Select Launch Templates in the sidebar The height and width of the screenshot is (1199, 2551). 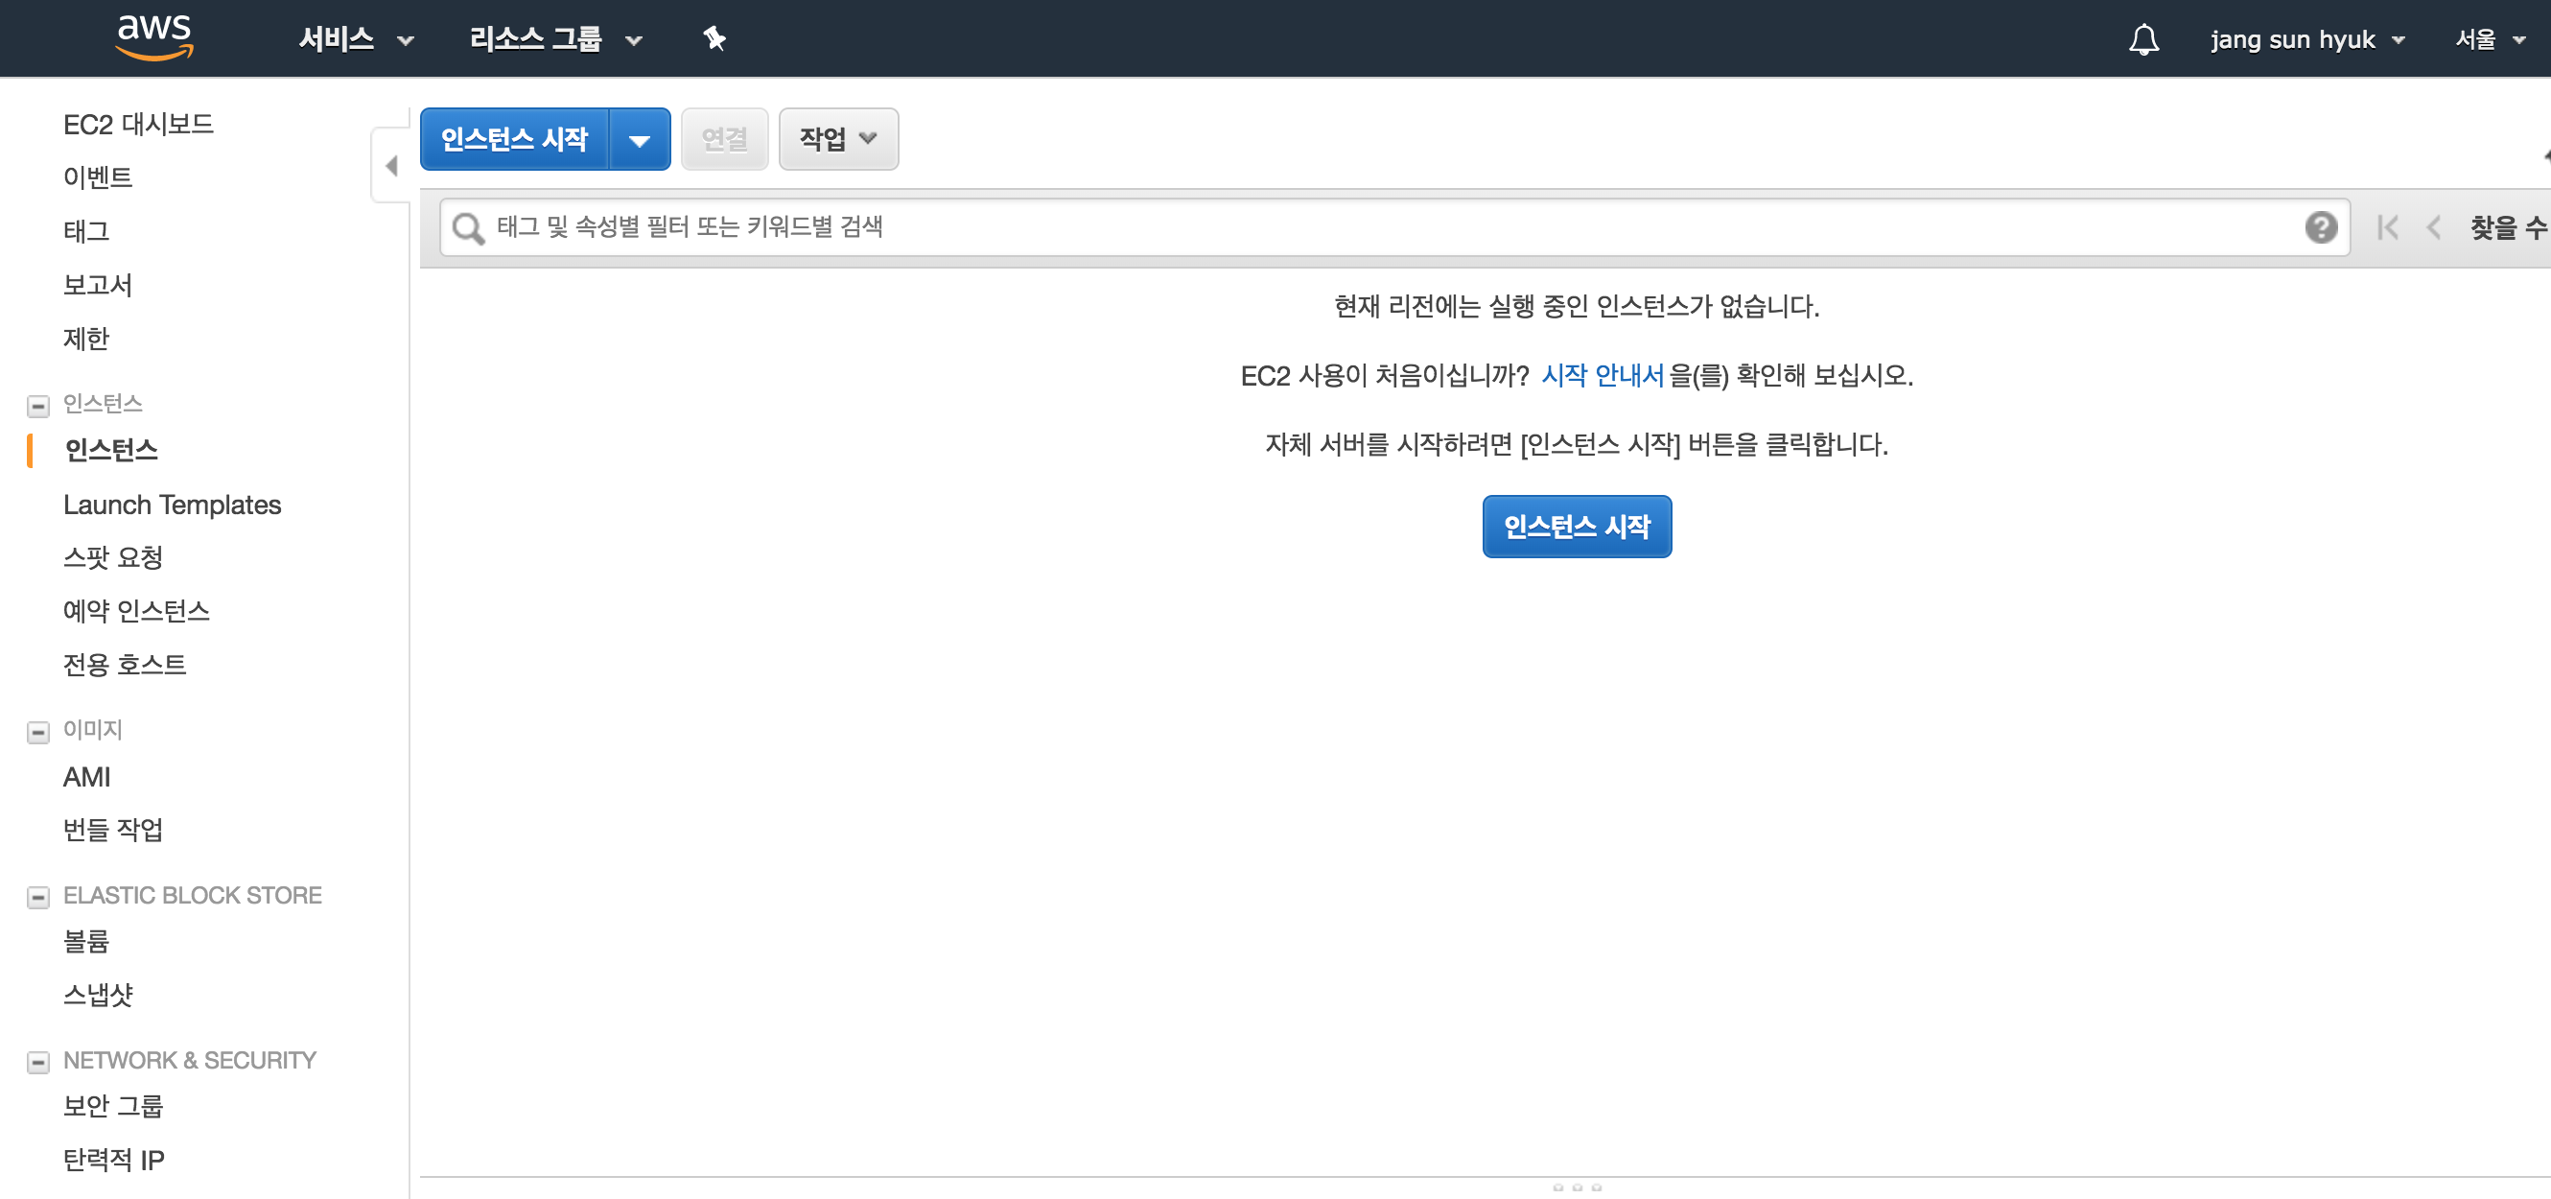172,505
